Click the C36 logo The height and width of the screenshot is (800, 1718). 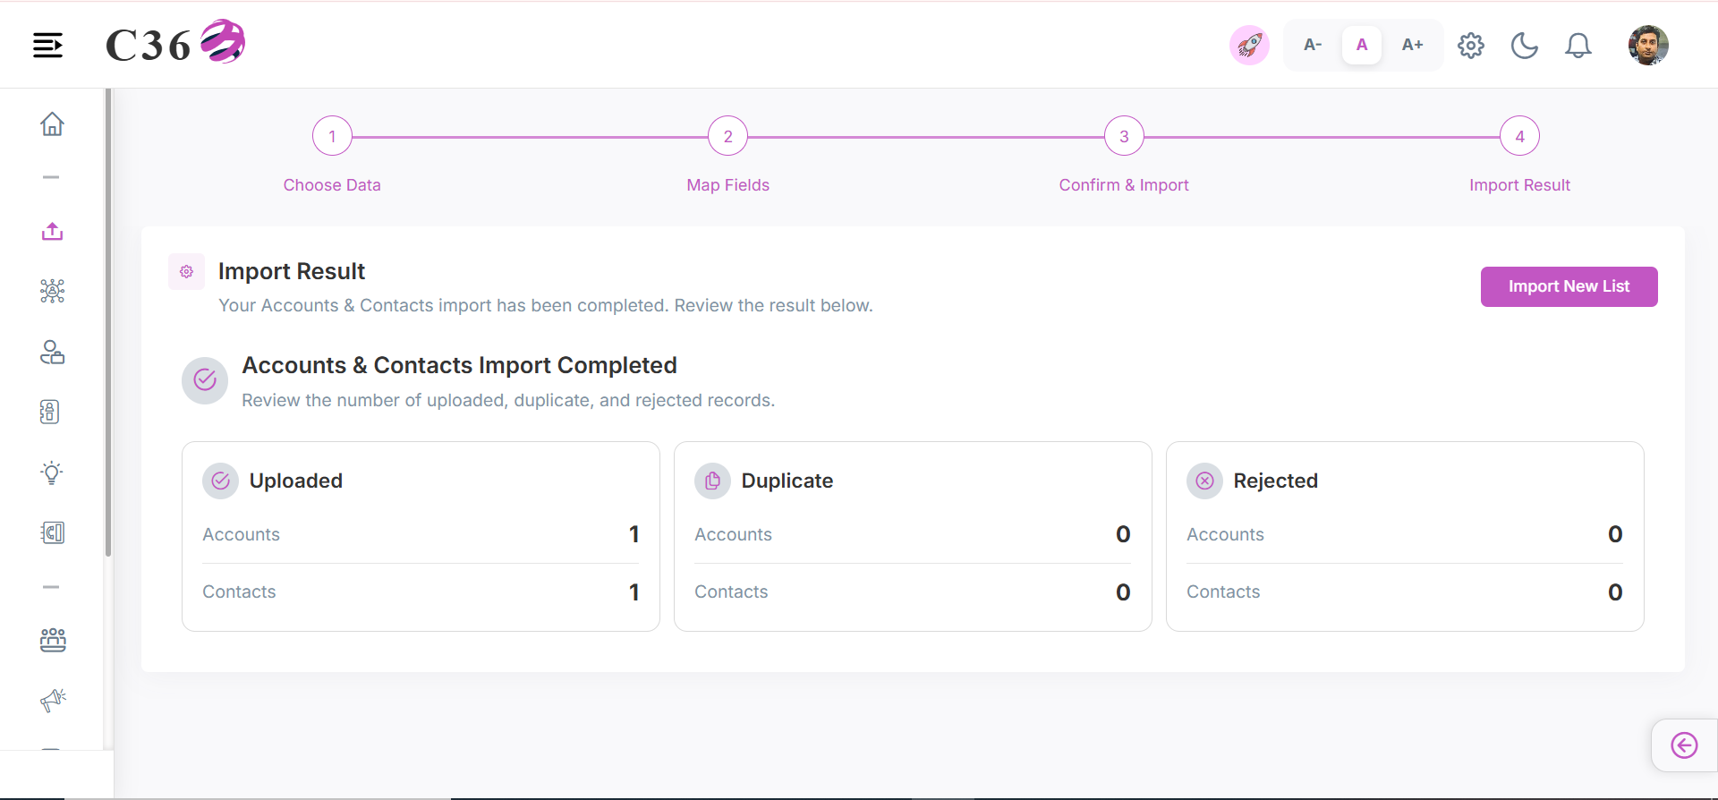click(175, 42)
